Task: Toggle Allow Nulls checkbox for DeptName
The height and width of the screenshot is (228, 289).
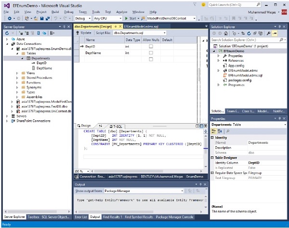Action: point(151,52)
